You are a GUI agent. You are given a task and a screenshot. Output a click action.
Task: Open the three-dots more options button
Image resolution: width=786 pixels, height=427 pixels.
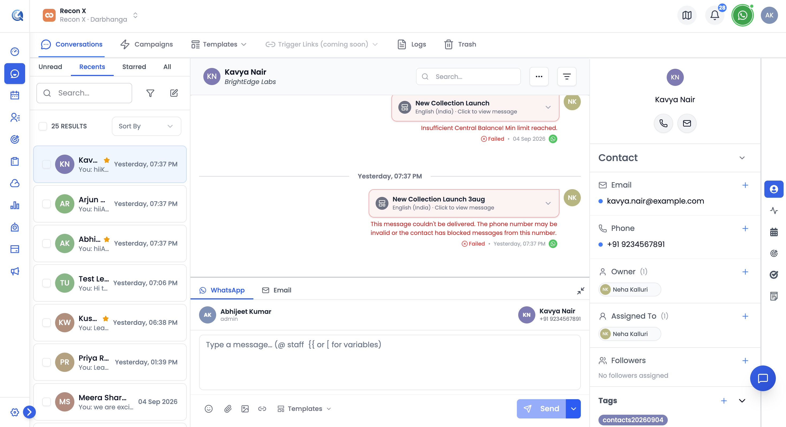(x=539, y=77)
